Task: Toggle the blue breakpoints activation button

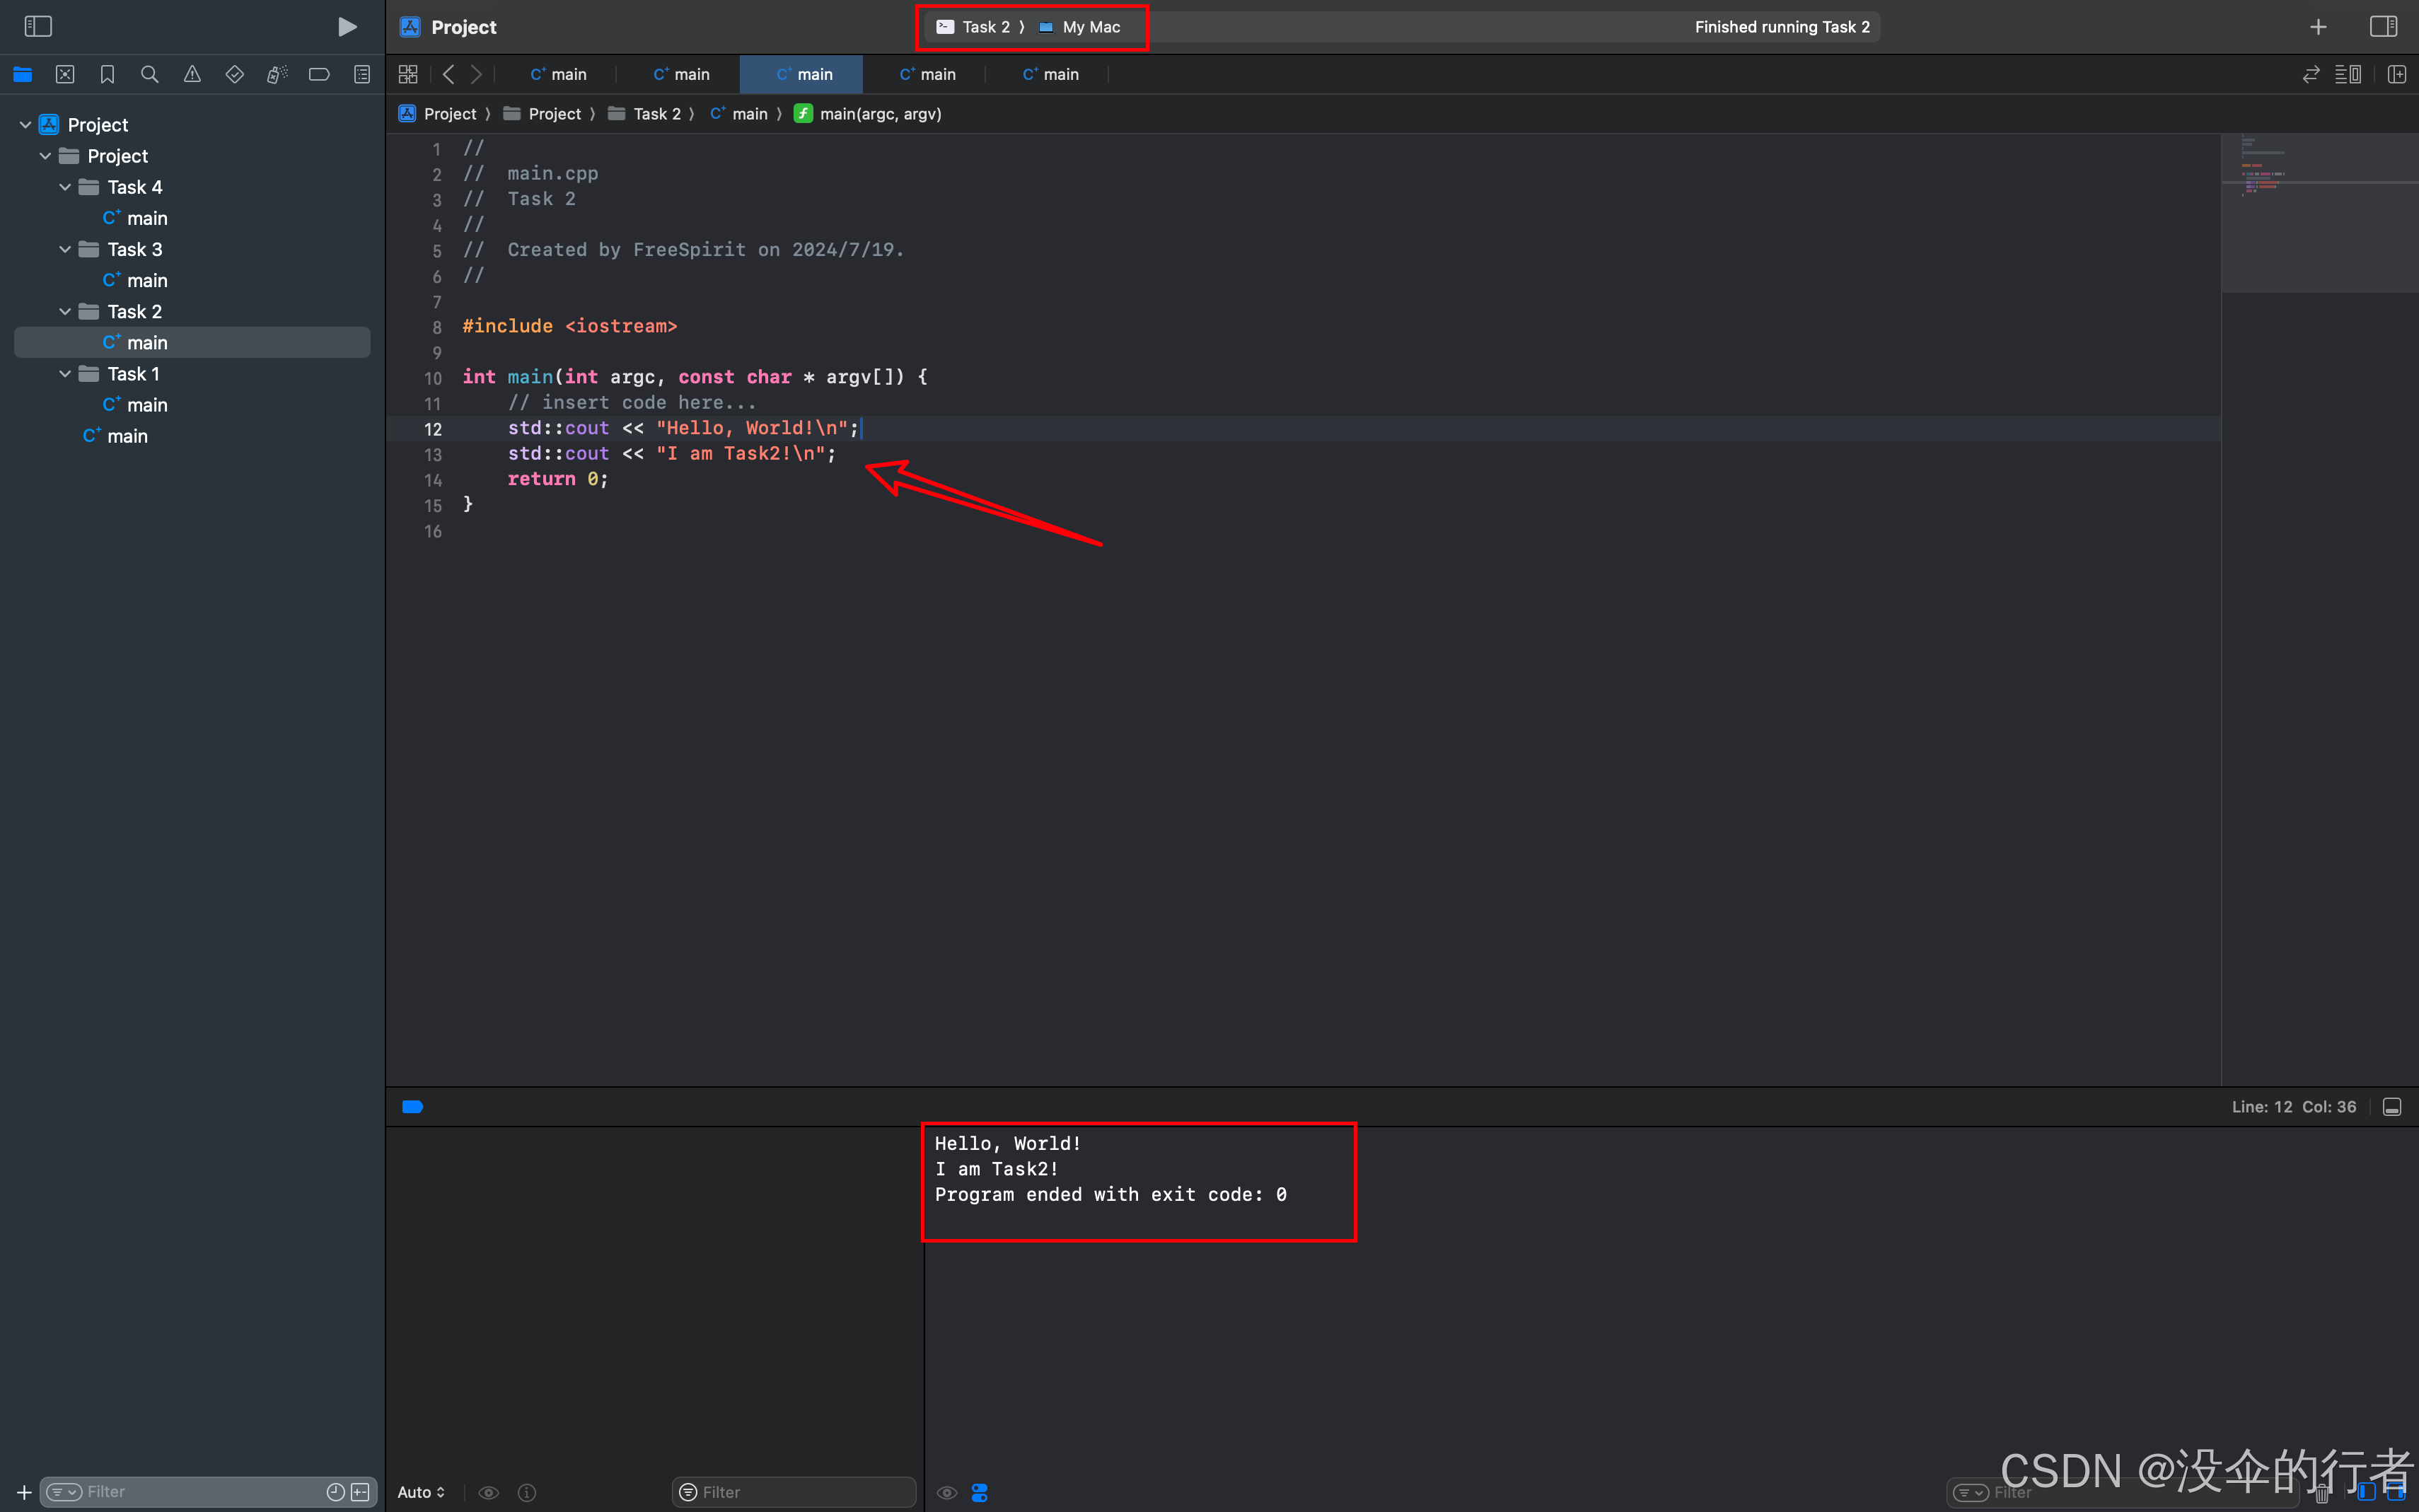Action: 412,1106
